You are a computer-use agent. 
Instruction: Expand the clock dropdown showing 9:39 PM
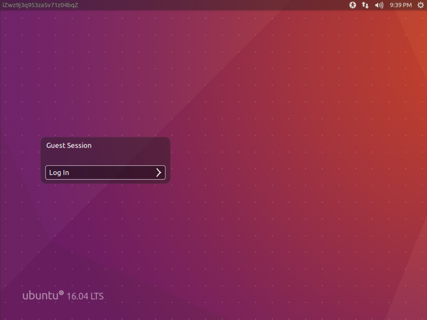pyautogui.click(x=401, y=5)
